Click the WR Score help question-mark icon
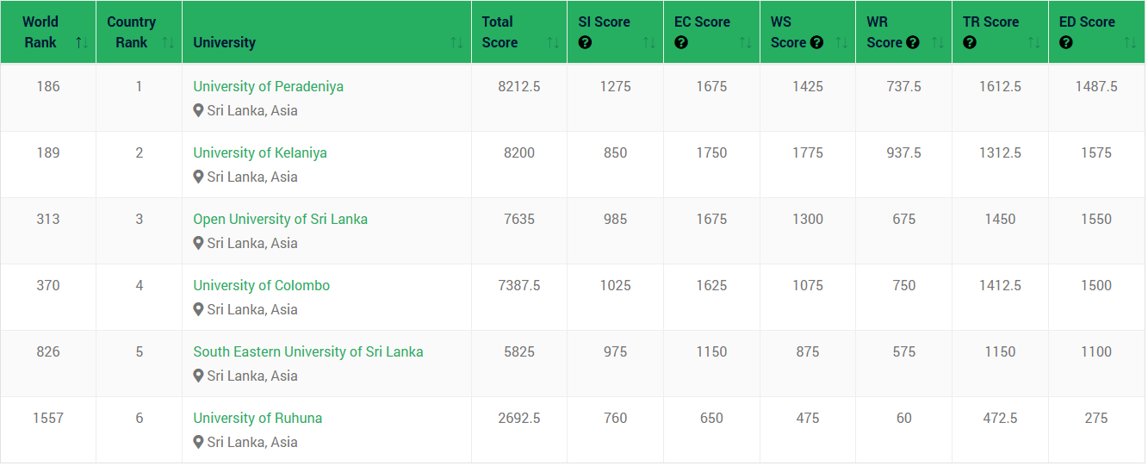 click(913, 42)
